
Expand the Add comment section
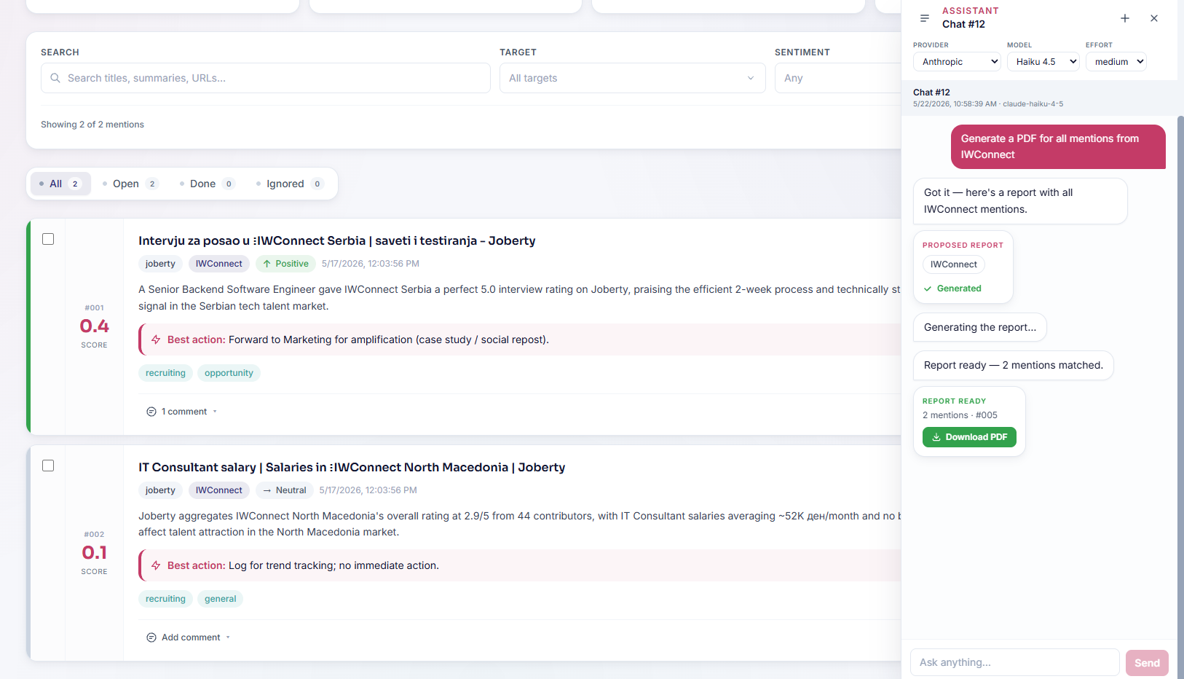pyautogui.click(x=189, y=637)
